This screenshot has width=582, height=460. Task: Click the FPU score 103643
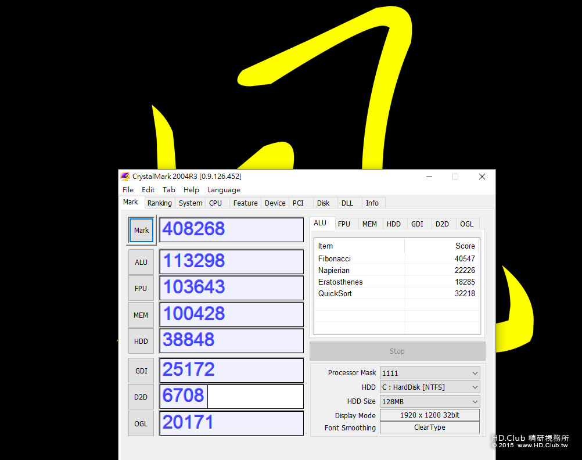point(231,287)
